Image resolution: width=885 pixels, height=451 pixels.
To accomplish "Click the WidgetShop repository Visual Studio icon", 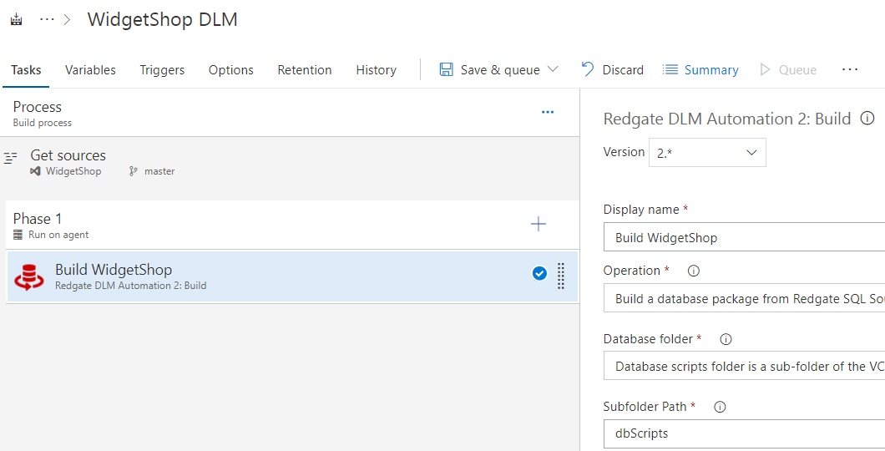I will click(35, 171).
